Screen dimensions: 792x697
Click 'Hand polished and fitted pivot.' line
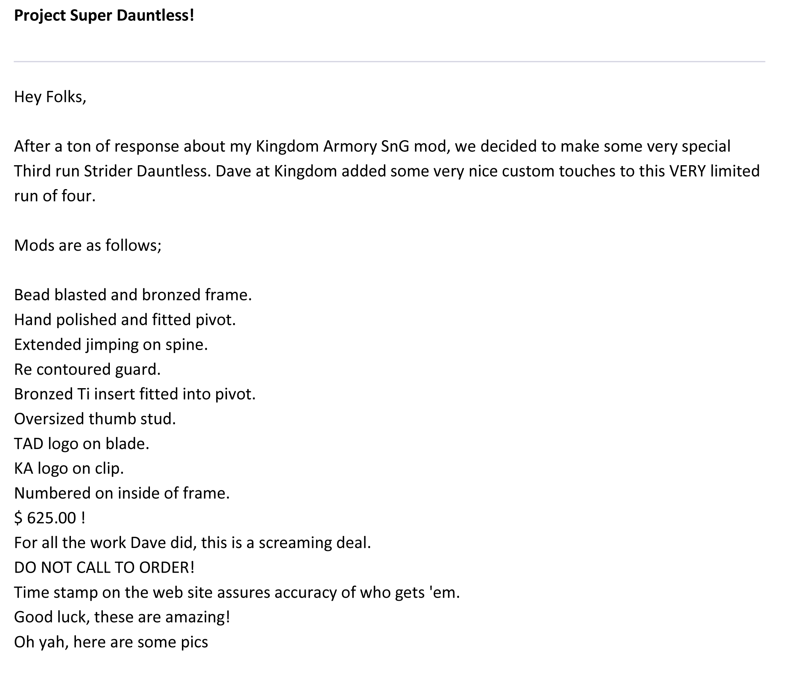coord(125,320)
